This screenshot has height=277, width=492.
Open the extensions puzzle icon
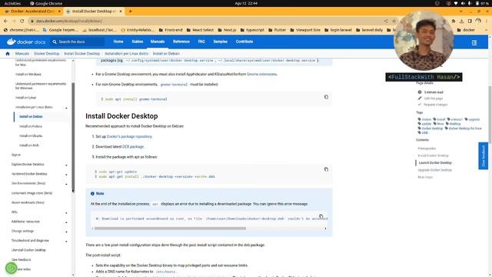[x=454, y=21]
